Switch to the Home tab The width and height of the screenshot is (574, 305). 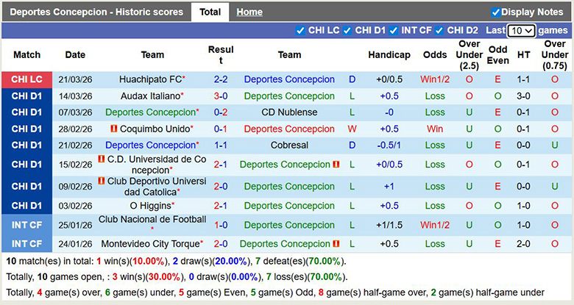point(249,12)
